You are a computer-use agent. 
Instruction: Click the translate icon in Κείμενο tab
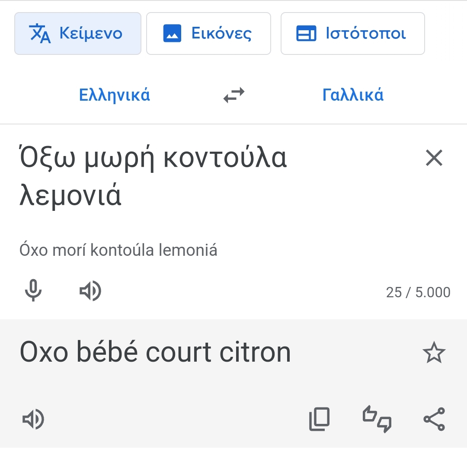[40, 34]
